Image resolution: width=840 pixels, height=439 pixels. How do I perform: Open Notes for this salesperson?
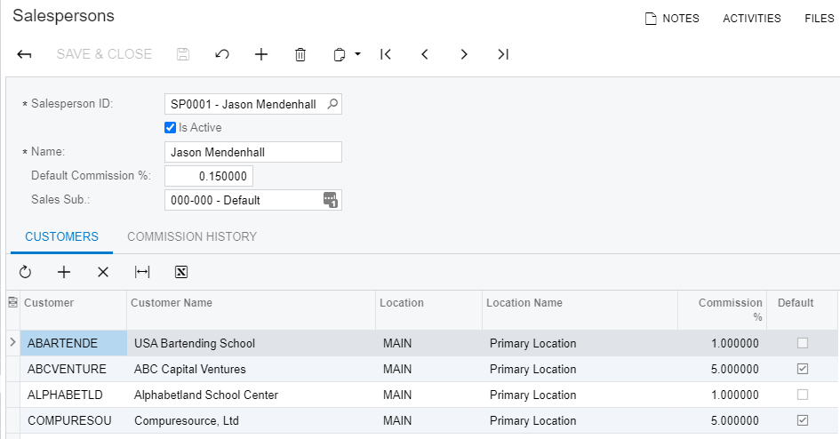point(672,18)
